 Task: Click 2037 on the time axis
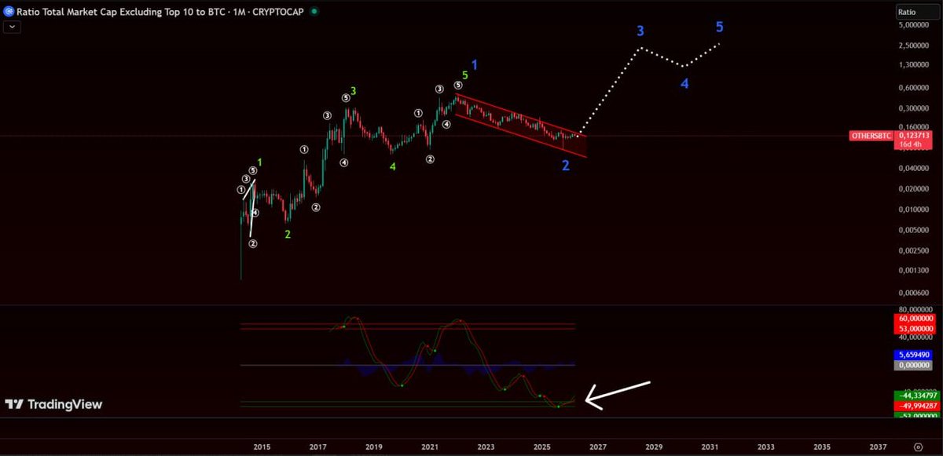(878, 446)
